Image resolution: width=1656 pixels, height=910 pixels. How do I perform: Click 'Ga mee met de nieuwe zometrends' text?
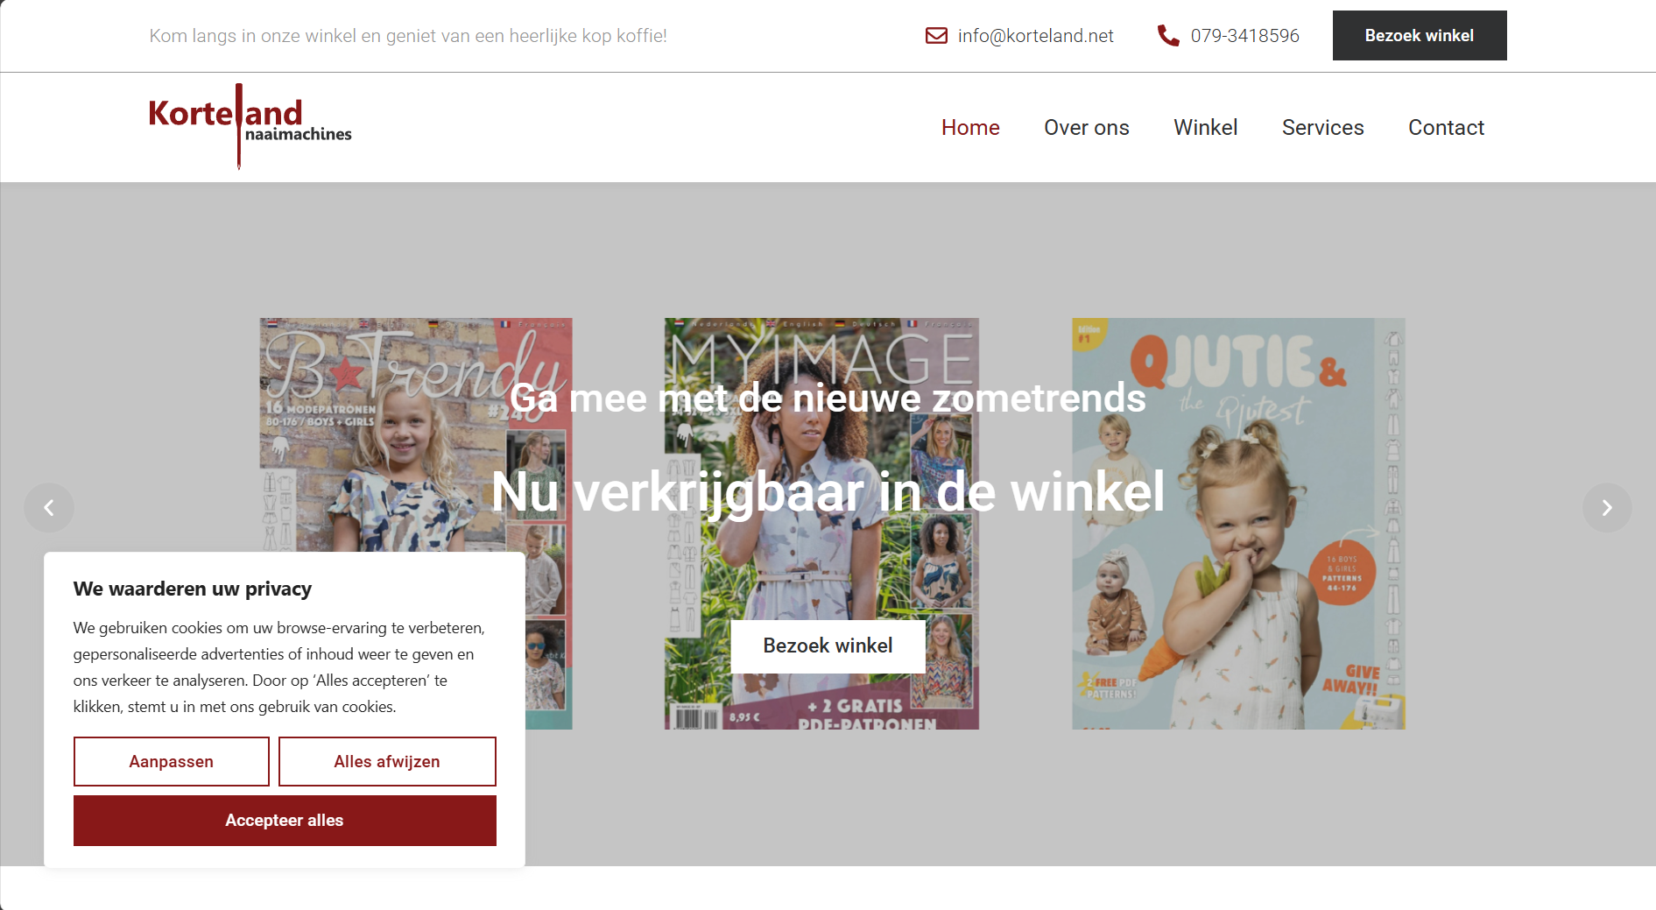coord(828,399)
